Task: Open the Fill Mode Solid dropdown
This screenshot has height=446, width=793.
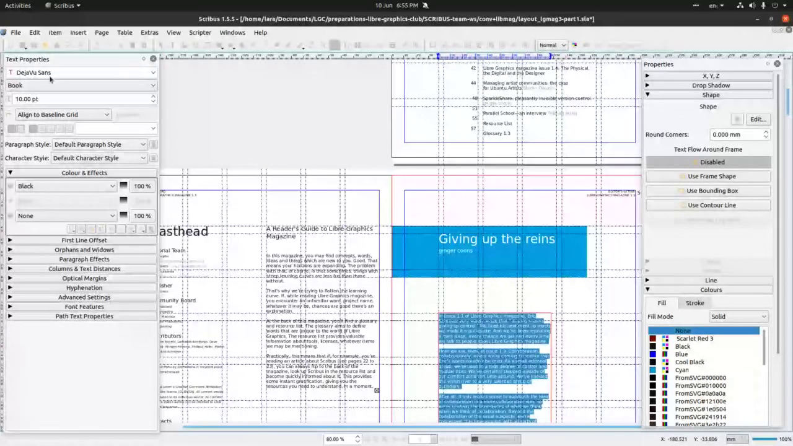Action: click(x=738, y=317)
